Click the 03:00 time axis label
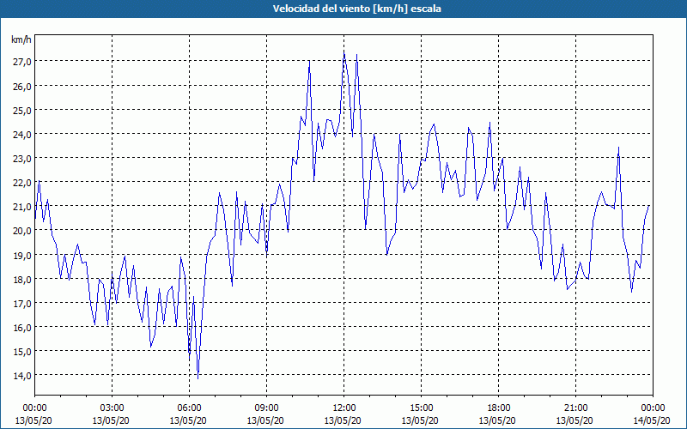The image size is (687, 429). (x=112, y=408)
